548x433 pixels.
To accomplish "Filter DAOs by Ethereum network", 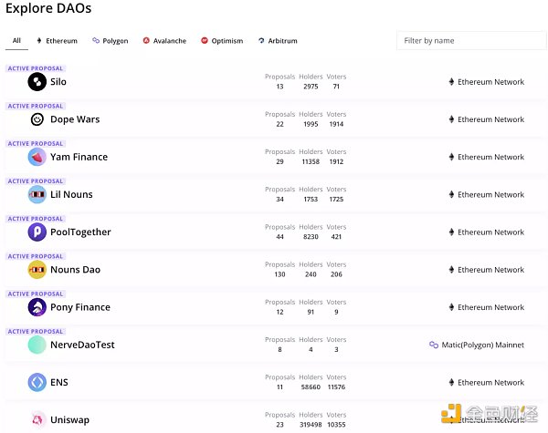I will click(57, 41).
